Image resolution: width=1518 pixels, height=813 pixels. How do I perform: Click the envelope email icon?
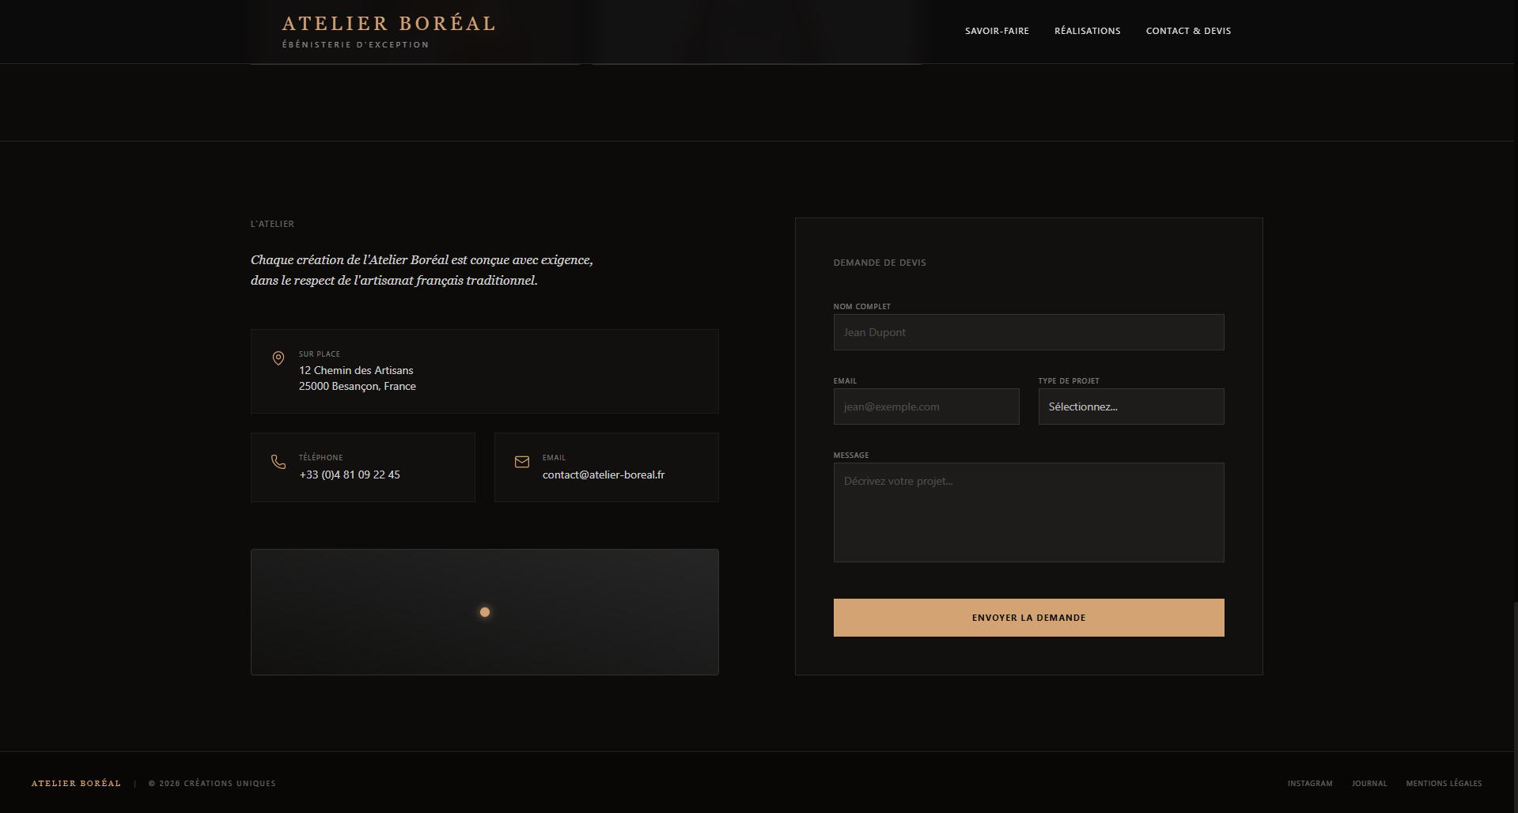(522, 462)
